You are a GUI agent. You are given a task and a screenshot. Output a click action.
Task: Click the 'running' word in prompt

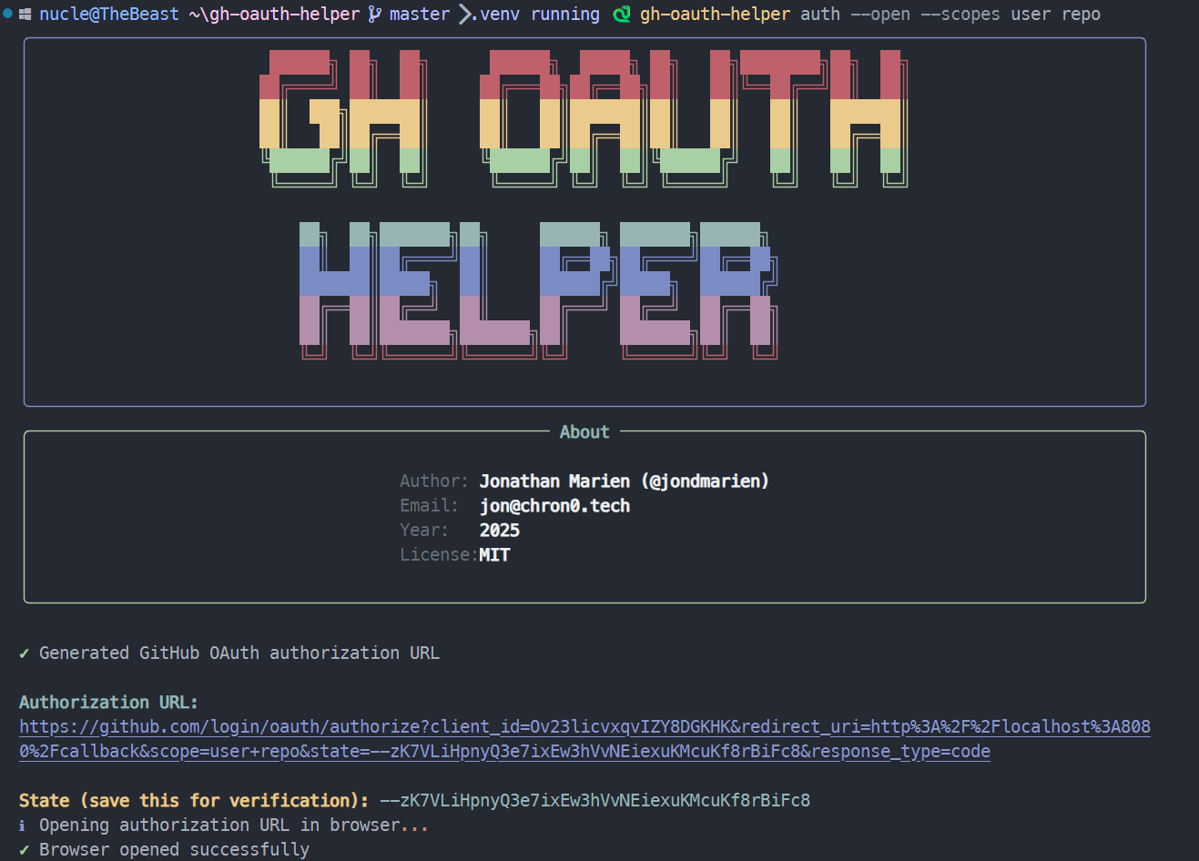[x=565, y=15]
